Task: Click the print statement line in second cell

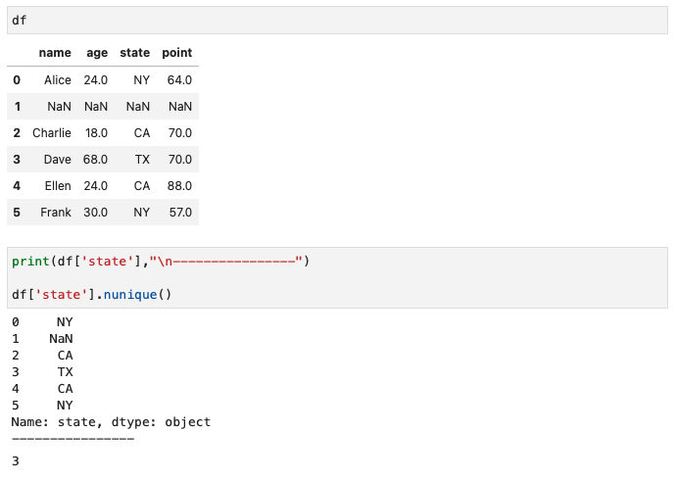Action: 161,261
